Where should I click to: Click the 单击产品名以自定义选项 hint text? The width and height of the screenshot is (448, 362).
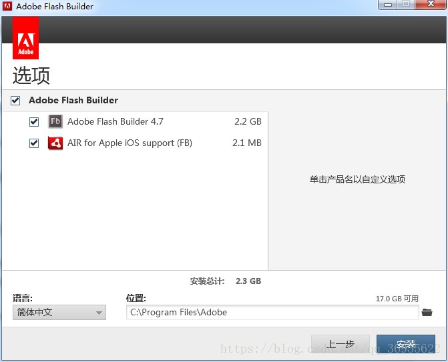[x=357, y=179]
